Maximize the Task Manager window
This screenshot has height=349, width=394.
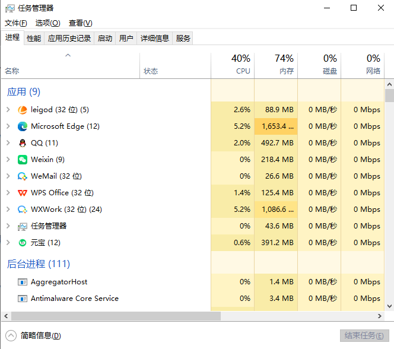click(354, 8)
